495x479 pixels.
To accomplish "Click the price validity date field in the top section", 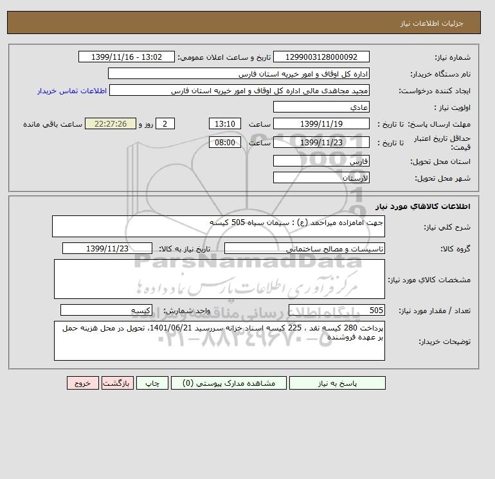I will click(321, 142).
